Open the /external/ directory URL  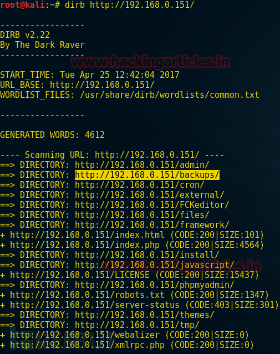149,195
